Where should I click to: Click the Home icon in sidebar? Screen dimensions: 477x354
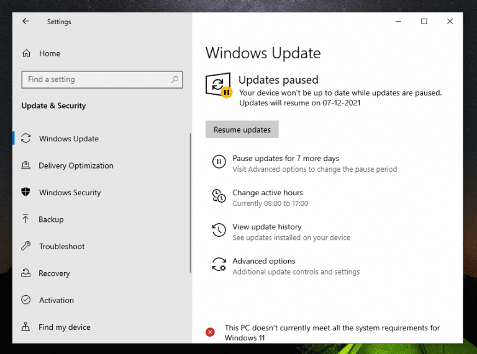26,53
